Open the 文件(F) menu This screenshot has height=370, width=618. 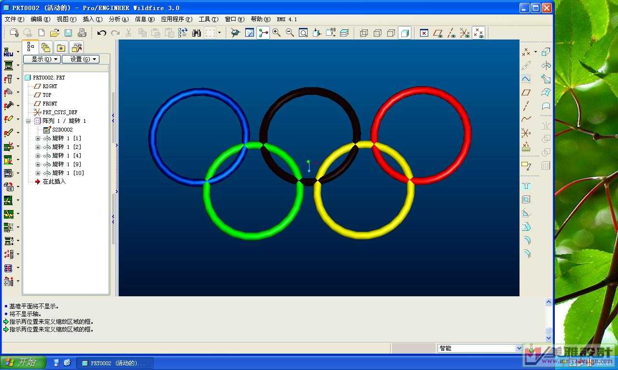tap(14, 19)
